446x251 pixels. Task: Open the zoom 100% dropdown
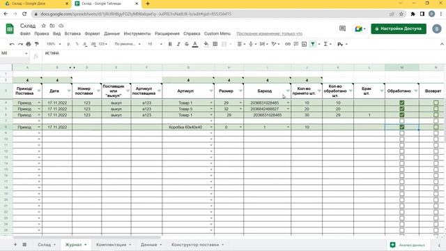[54, 44]
